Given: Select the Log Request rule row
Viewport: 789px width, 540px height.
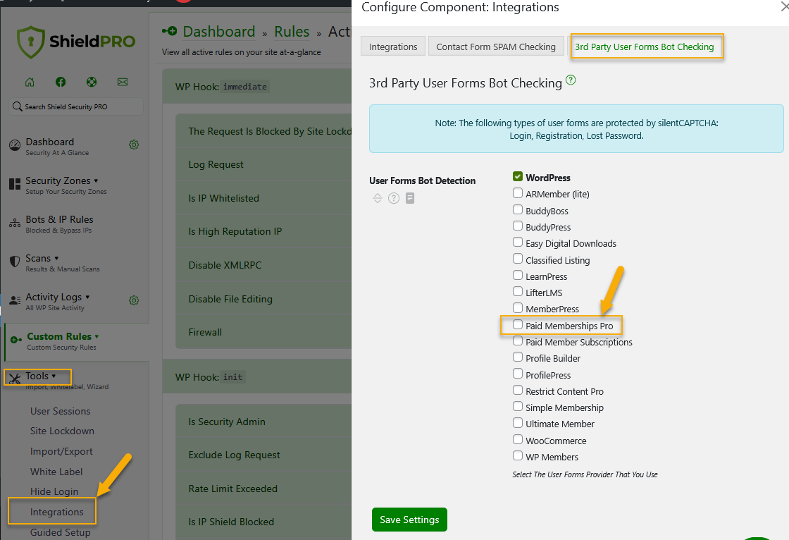Looking at the screenshot, I should (x=263, y=164).
